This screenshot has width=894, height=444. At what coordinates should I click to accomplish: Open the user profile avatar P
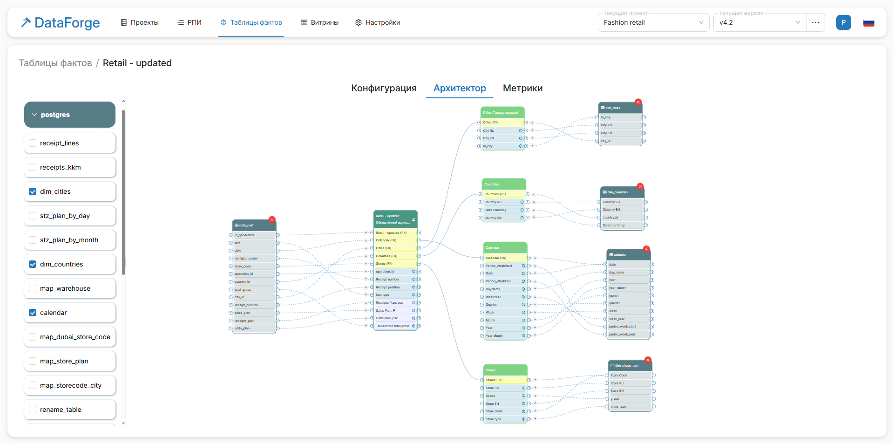click(844, 22)
